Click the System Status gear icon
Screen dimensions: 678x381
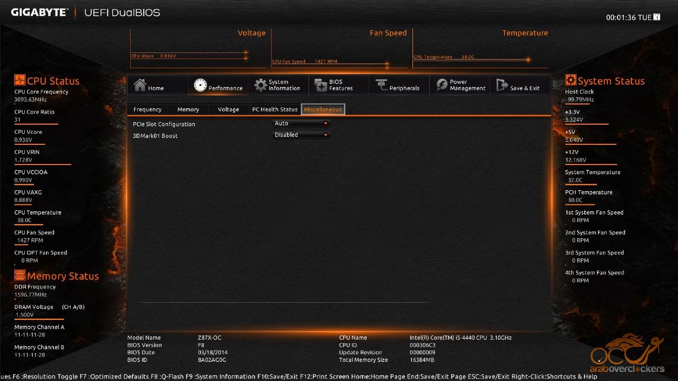coord(570,80)
